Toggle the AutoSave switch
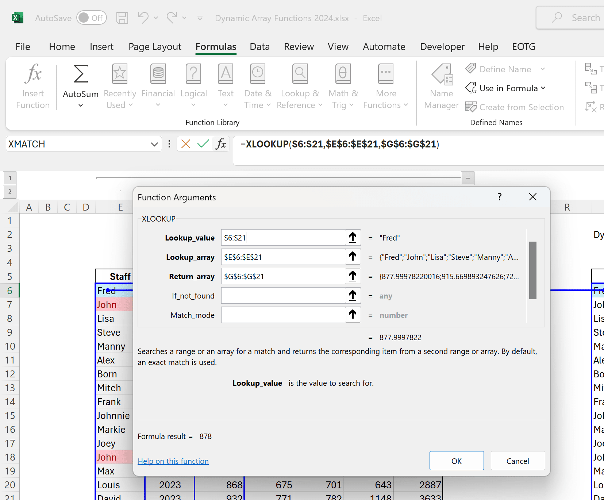Screen dimensions: 604x500 click(91, 18)
